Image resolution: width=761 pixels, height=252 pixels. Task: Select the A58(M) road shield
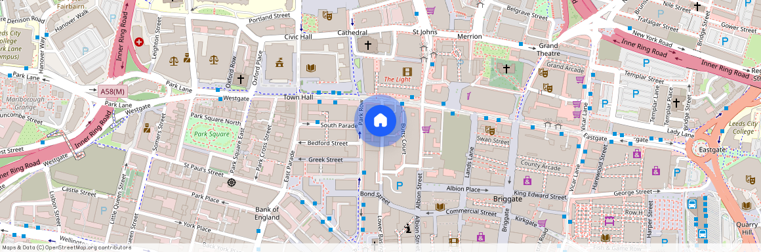point(112,91)
